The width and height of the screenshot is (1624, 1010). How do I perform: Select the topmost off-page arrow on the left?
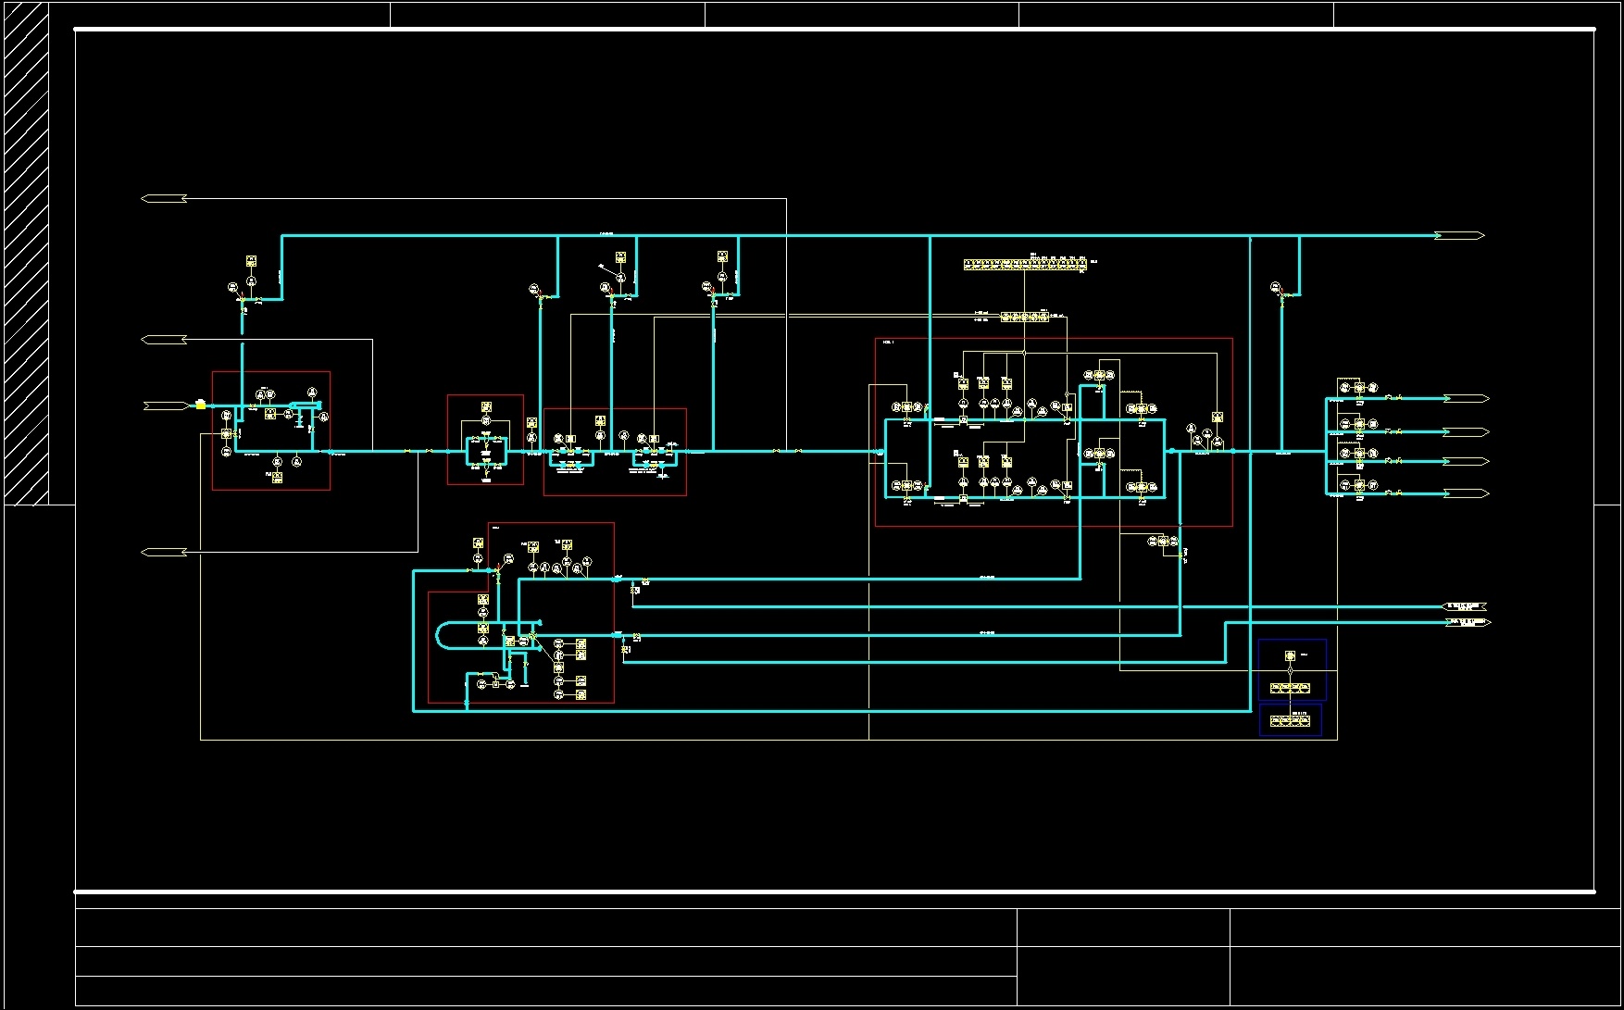(x=164, y=199)
